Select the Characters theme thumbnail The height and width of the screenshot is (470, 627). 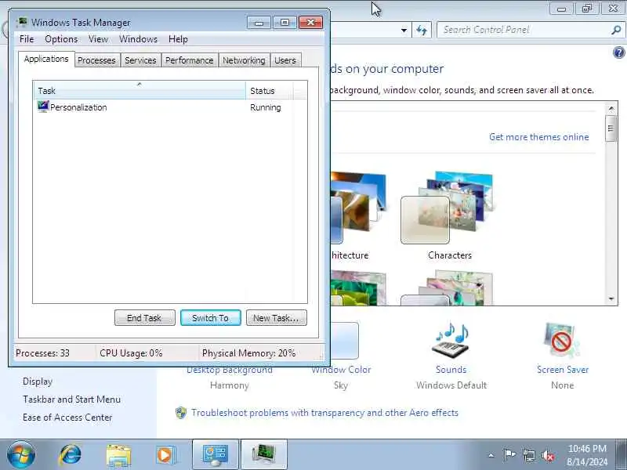click(447, 208)
